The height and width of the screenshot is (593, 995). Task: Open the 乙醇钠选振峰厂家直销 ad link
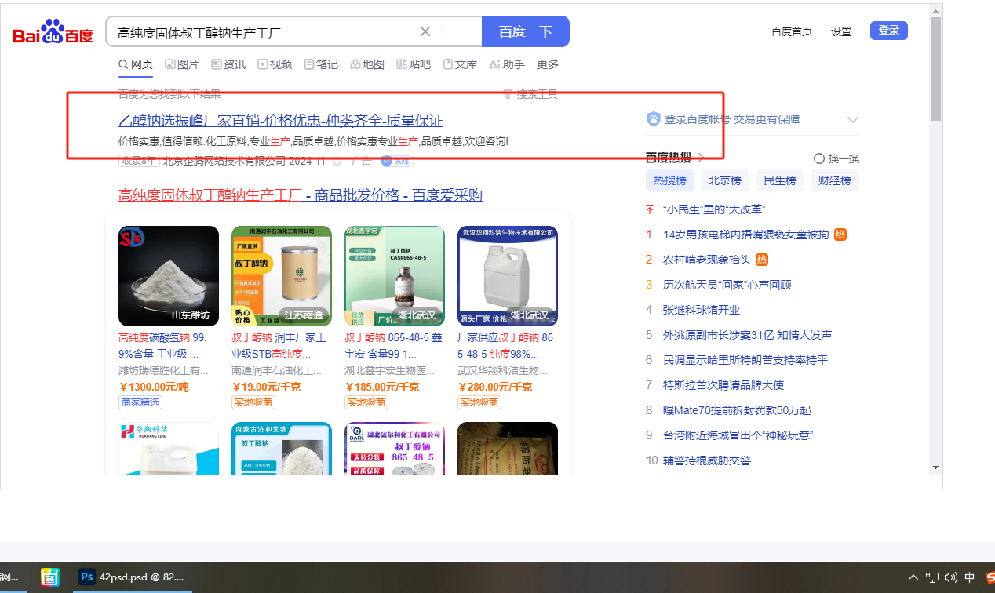point(281,120)
